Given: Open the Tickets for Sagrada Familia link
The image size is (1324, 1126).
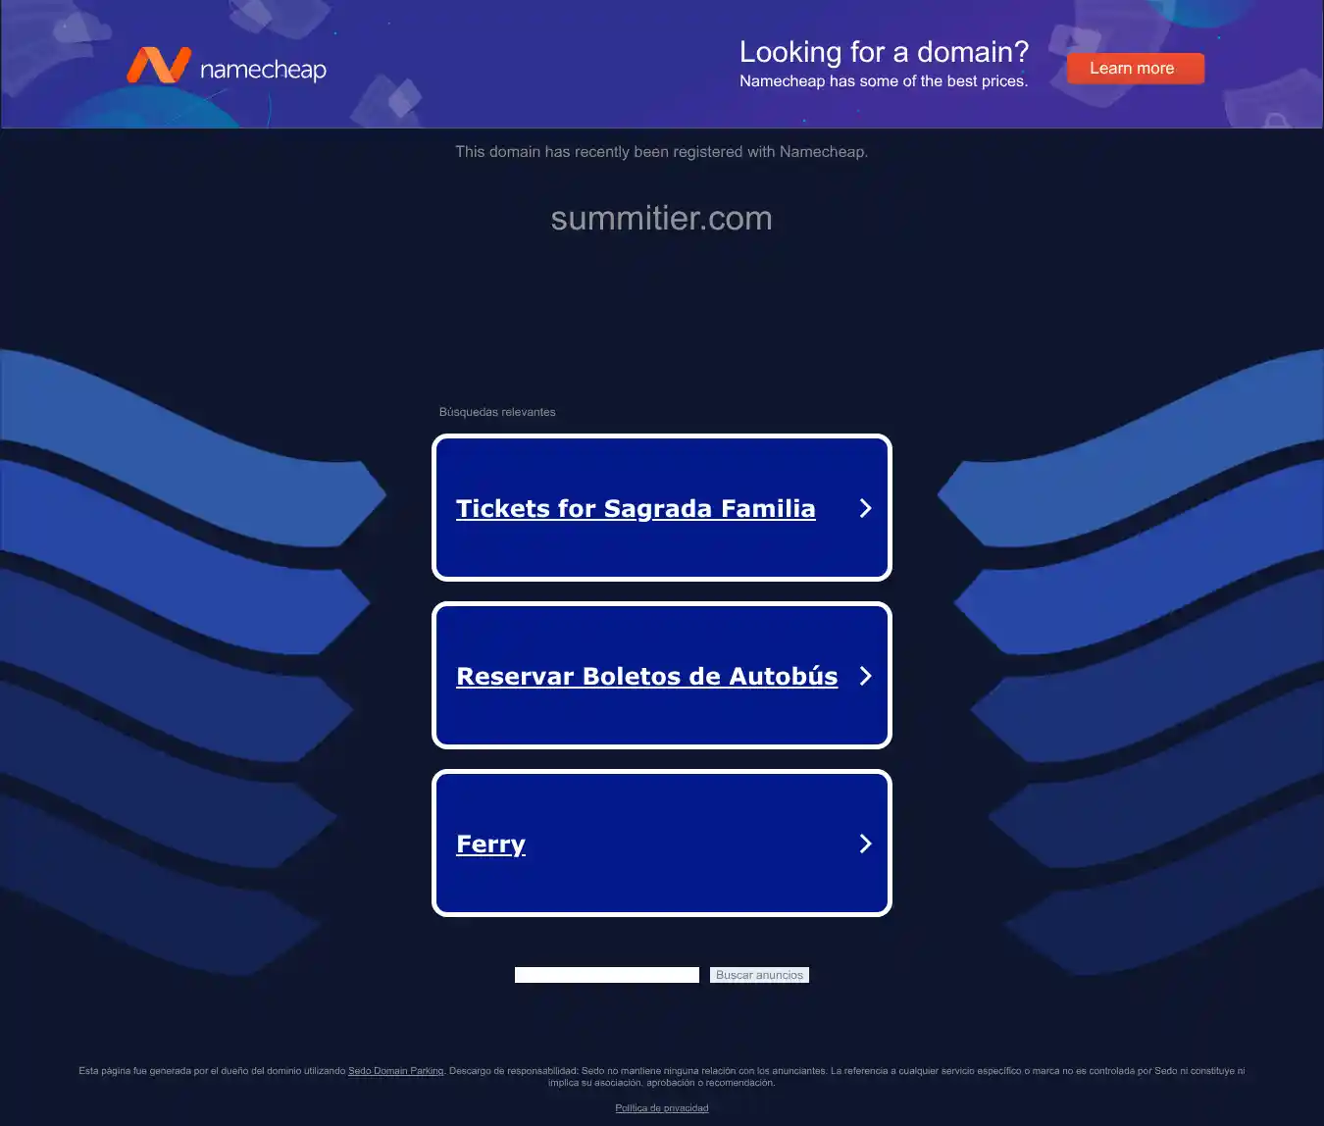Looking at the screenshot, I should [636, 508].
